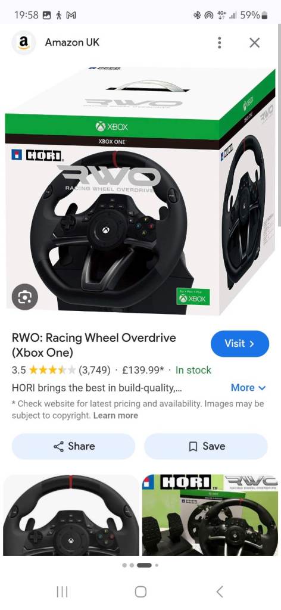Open the Learn more copyright link

coord(116,415)
